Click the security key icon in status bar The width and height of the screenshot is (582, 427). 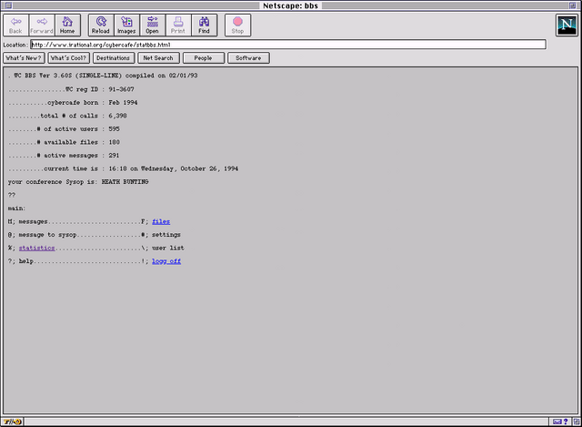pos(12,422)
